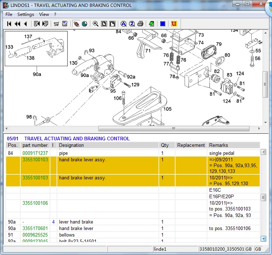Screen dimensions: 272x255
Task: Toggle the chain link icon
Action: (x=76, y=24)
